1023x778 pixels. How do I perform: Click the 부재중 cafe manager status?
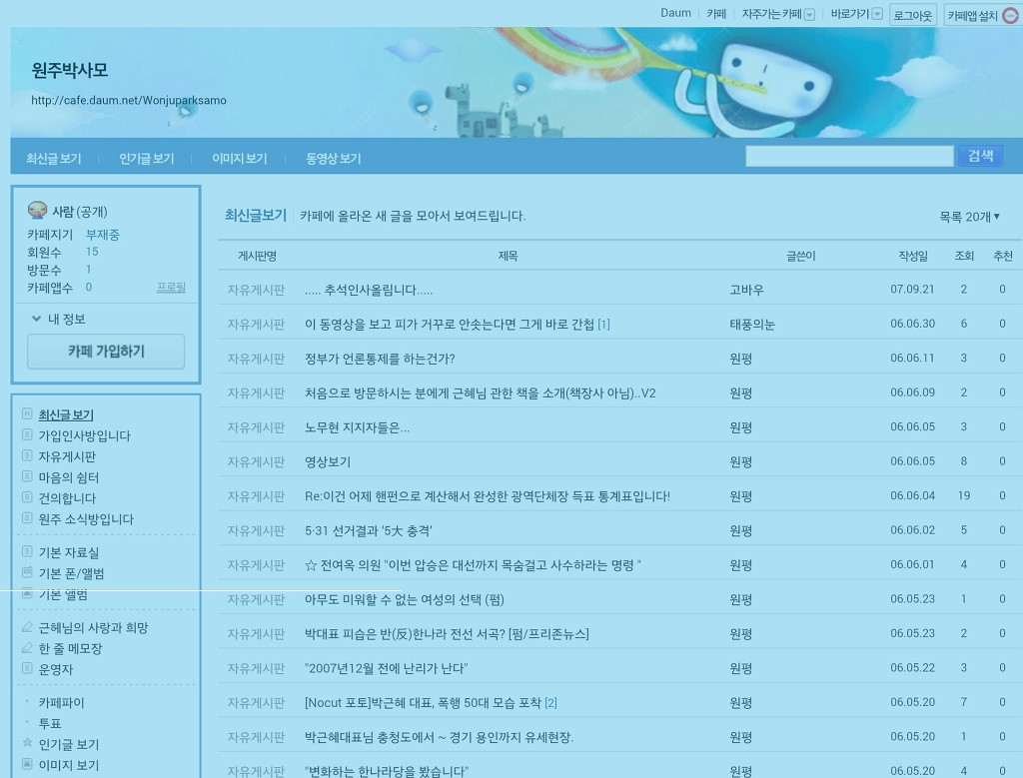tap(103, 234)
